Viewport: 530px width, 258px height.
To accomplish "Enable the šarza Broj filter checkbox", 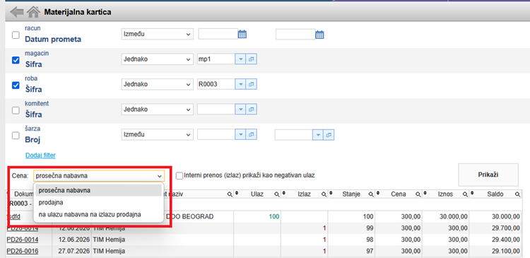I will pos(16,136).
